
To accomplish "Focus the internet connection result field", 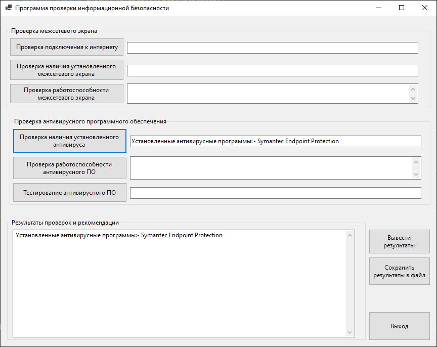I will pos(273,48).
